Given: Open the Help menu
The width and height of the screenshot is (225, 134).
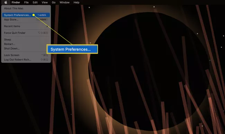Looking at the screenshot, I should (x=76, y=2).
